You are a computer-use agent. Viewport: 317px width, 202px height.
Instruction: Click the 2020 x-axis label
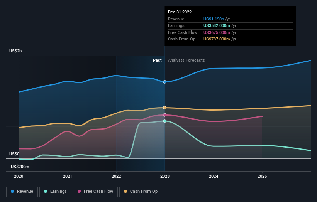click(x=19, y=176)
